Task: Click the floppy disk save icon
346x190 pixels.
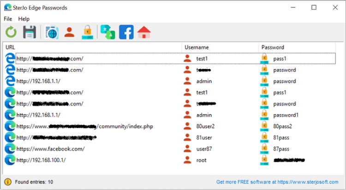Action: click(x=30, y=32)
